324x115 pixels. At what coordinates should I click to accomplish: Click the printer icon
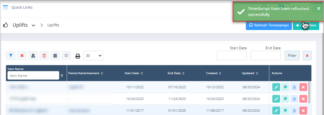point(78,56)
